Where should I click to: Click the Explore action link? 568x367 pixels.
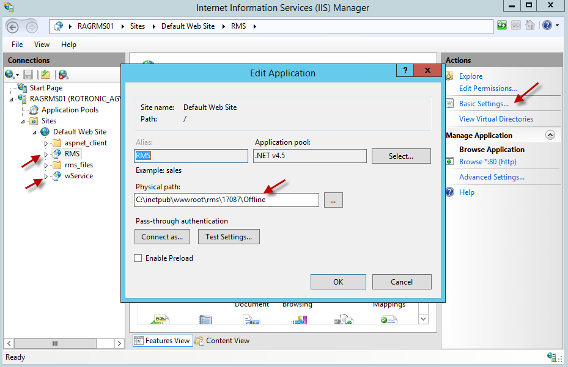click(471, 76)
